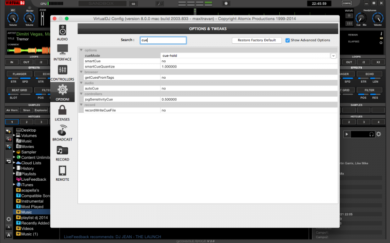Toggle the FLANGER effect on left deck
This screenshot has height=243, width=390.
pos(19,74)
